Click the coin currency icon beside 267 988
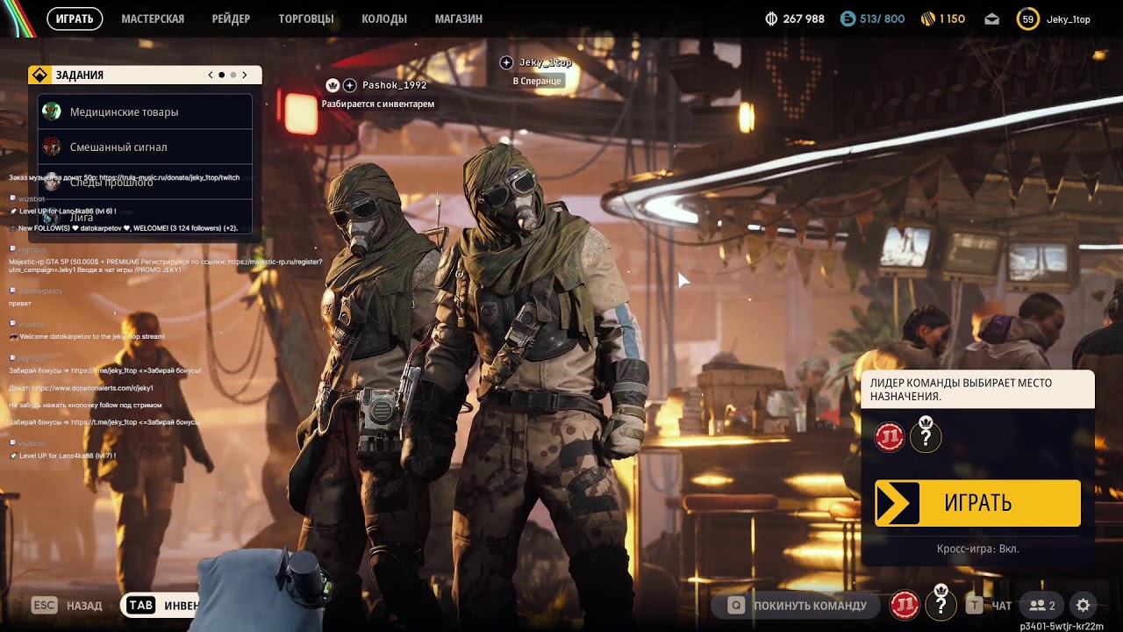The width and height of the screenshot is (1123, 632). tap(772, 18)
